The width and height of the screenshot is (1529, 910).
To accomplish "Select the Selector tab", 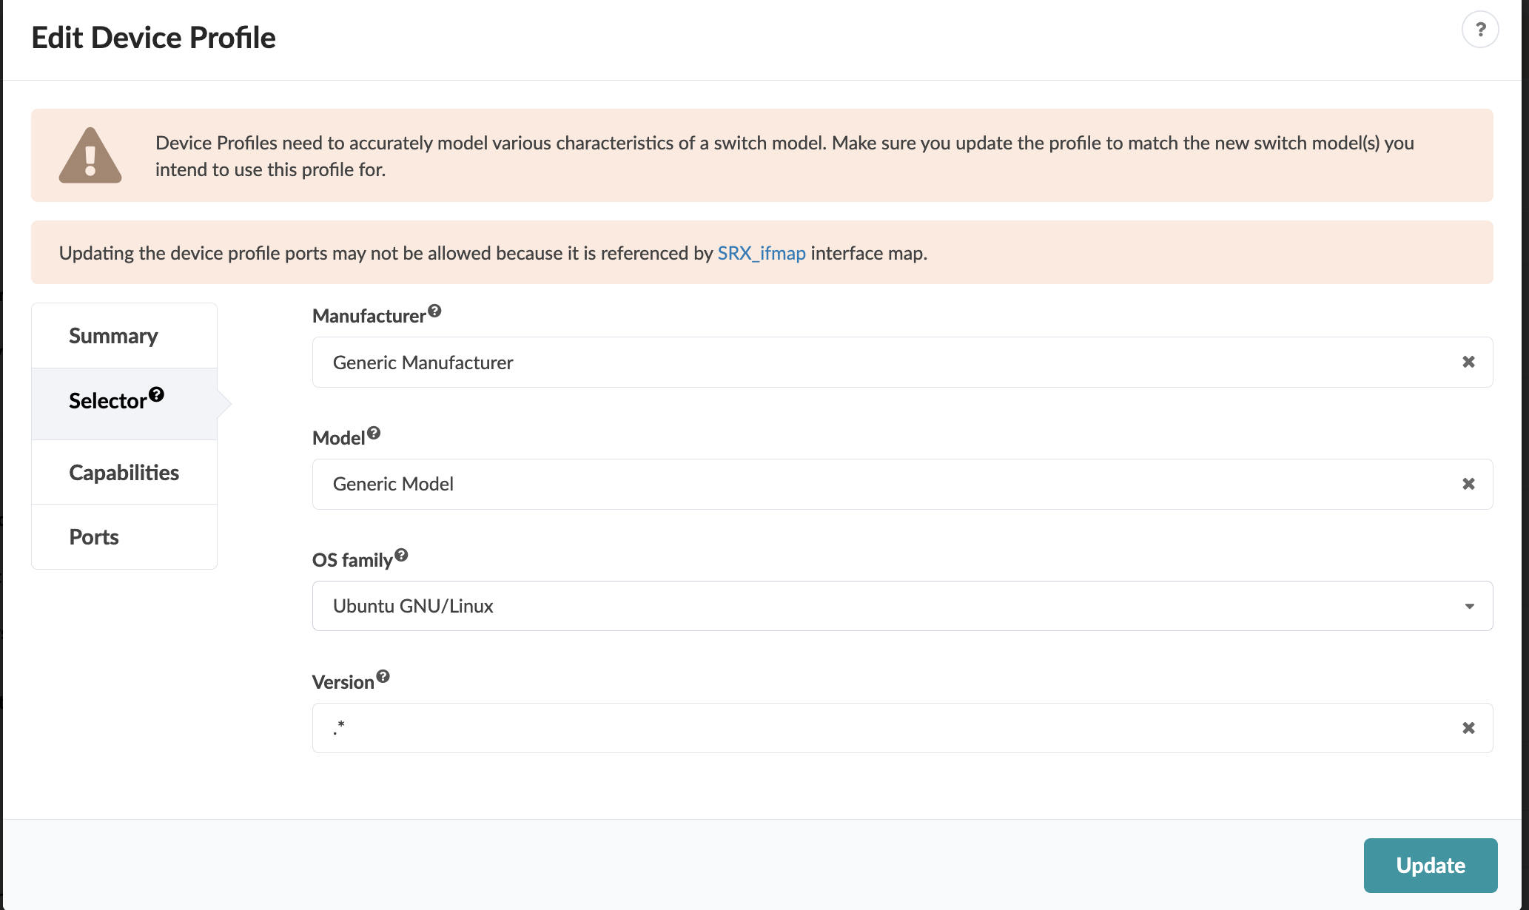I will 107,401.
